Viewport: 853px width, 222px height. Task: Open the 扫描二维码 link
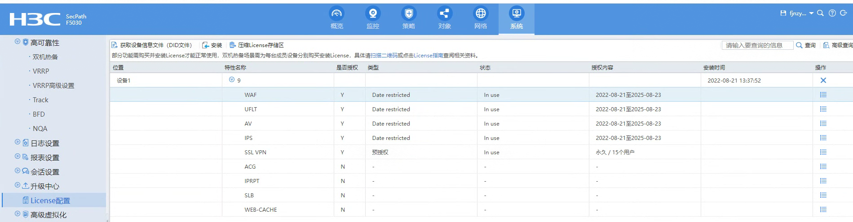(x=384, y=56)
